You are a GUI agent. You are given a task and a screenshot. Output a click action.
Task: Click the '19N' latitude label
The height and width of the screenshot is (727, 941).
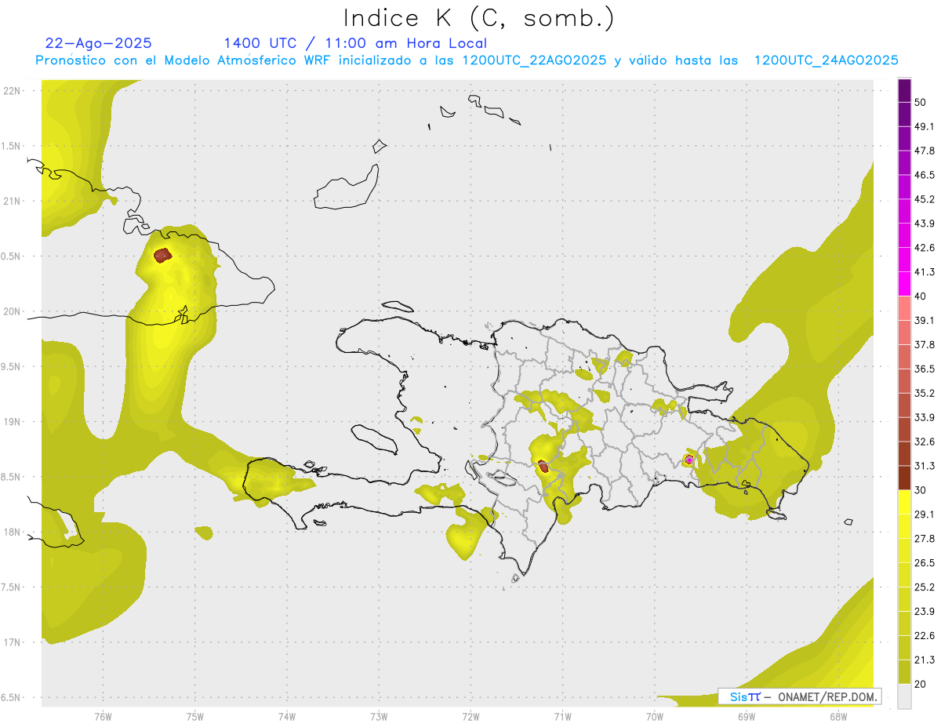click(x=13, y=422)
